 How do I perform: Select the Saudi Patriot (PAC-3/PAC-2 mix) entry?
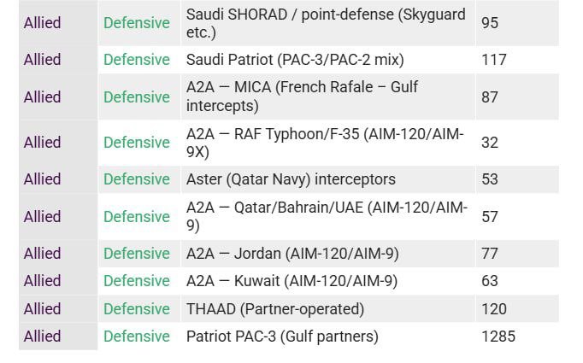295,60
